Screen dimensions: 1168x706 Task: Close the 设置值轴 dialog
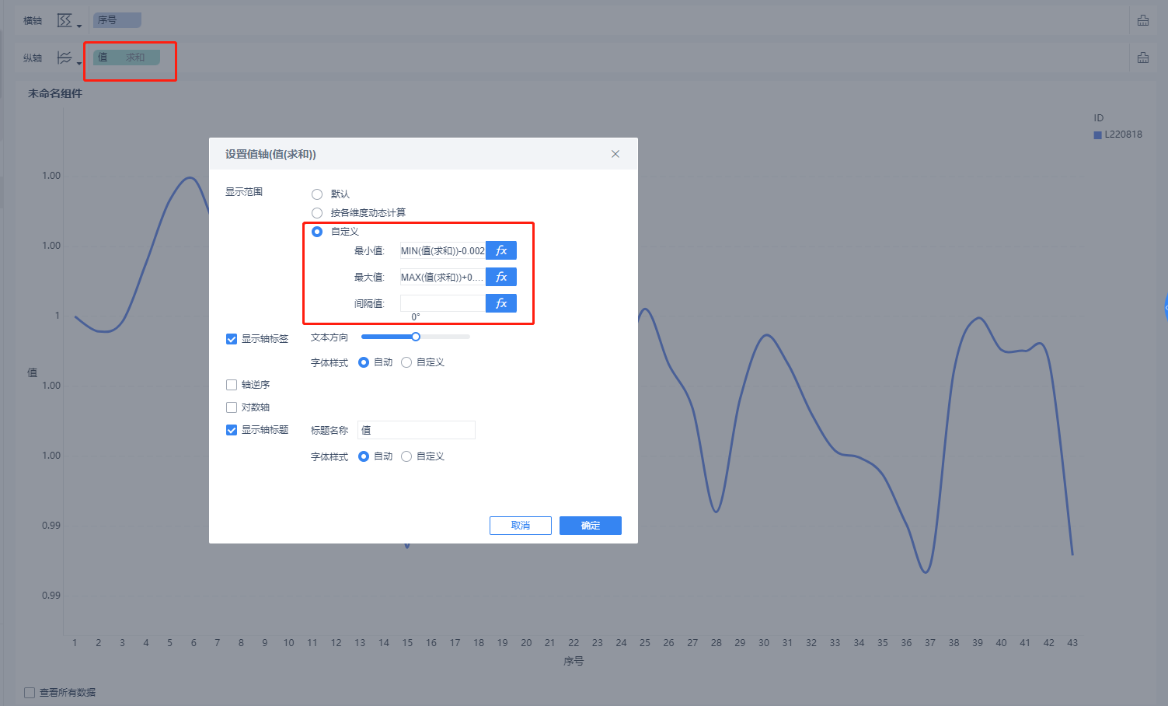coord(615,154)
